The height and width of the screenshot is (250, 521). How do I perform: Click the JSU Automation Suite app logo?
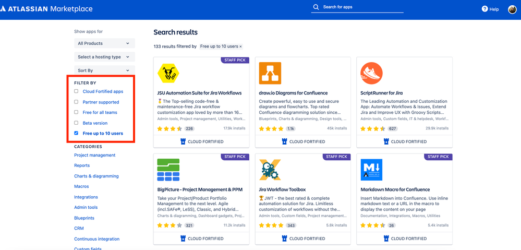click(x=168, y=73)
